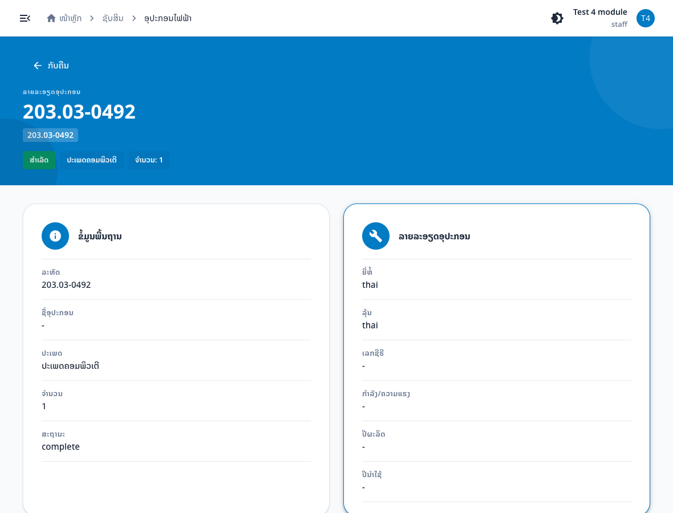Viewport: 673px width, 513px height.
Task: Click the info circle icon
Action: (x=55, y=236)
